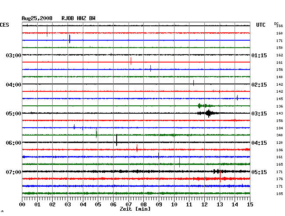Click the UTC column header
Image resolution: width=285 pixels, height=216 pixels.
(x=260, y=25)
